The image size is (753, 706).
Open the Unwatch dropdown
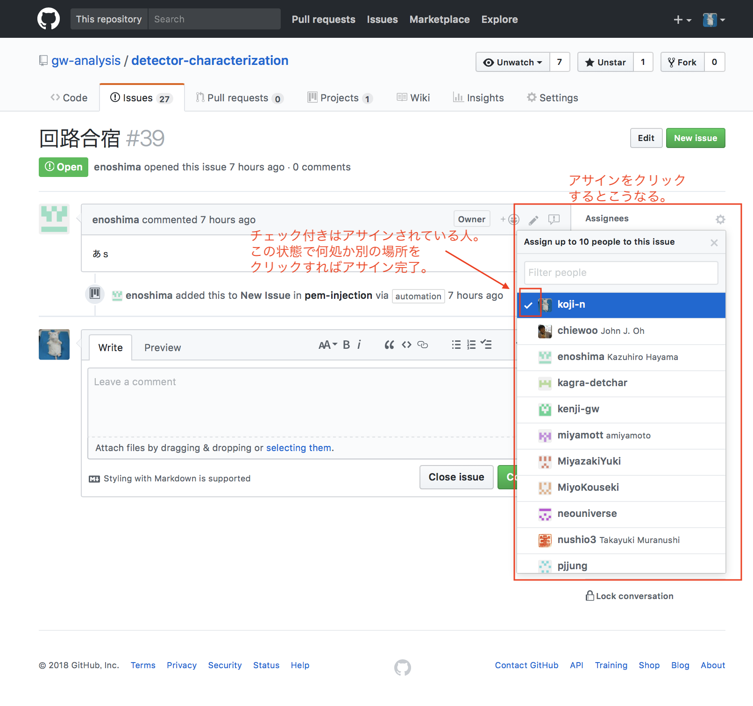[x=513, y=62]
